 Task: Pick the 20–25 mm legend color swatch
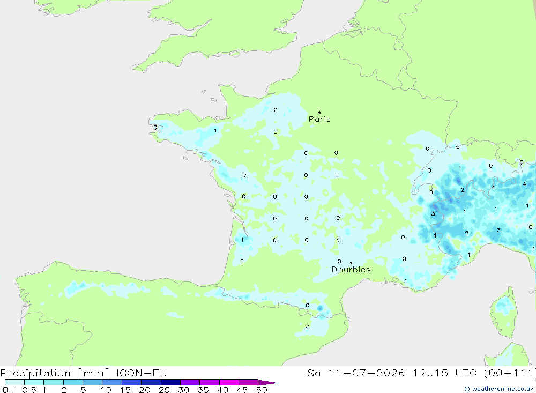(x=151, y=382)
